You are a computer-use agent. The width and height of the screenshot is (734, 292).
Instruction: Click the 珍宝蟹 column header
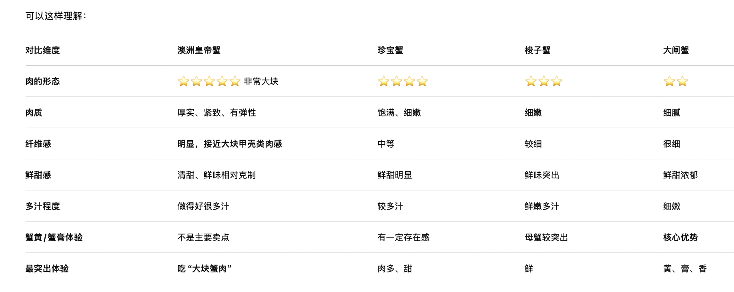(x=391, y=50)
